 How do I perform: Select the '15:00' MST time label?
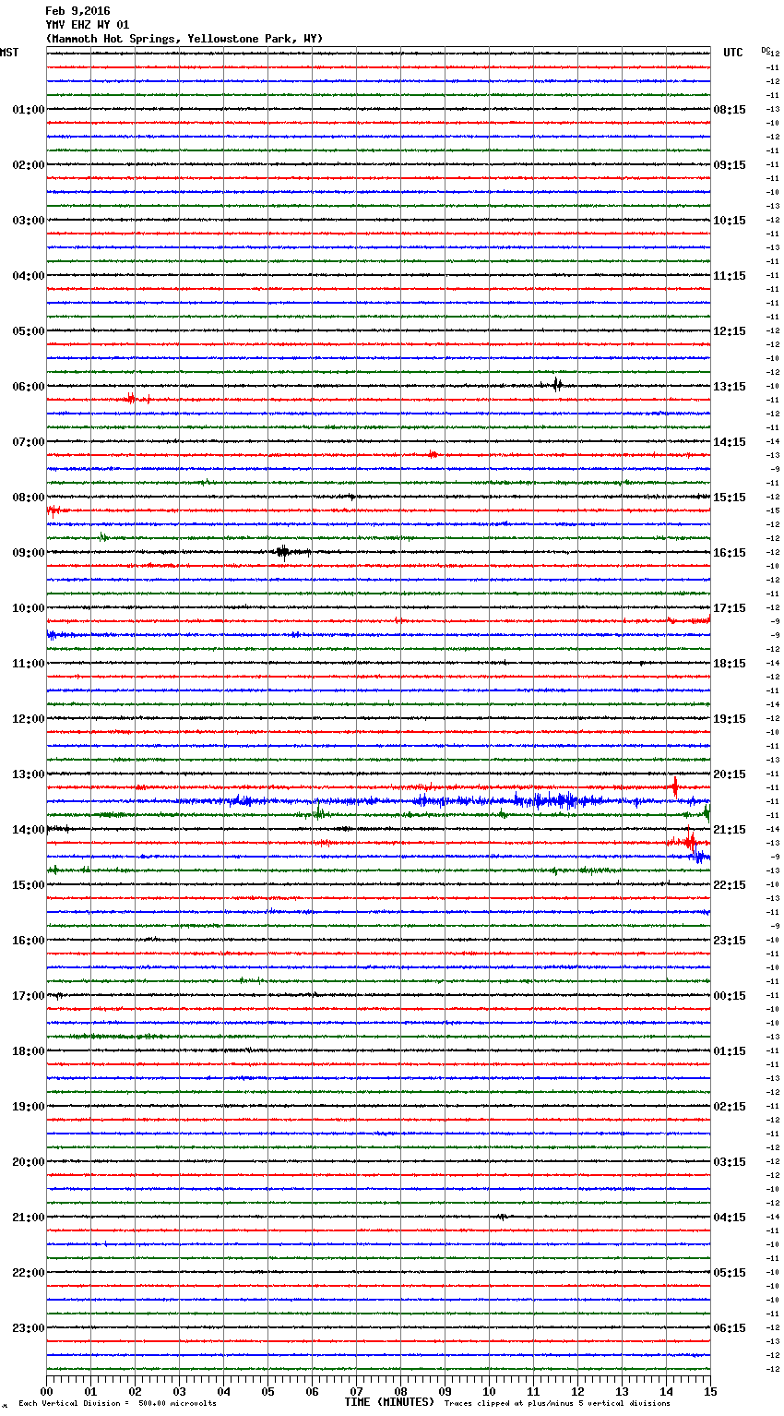tap(29, 885)
